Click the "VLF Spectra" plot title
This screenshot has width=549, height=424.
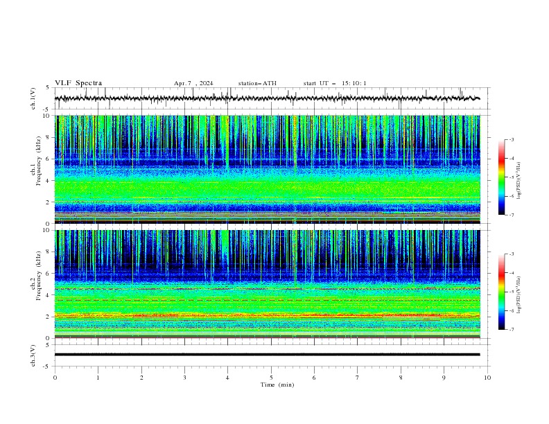click(78, 83)
